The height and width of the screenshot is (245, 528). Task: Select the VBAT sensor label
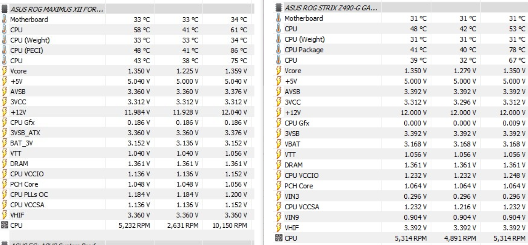(x=292, y=144)
